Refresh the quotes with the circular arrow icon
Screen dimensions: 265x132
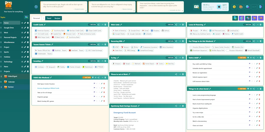(x=36, y=7)
